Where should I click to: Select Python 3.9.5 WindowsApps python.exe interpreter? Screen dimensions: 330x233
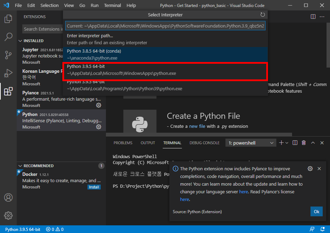click(165, 70)
